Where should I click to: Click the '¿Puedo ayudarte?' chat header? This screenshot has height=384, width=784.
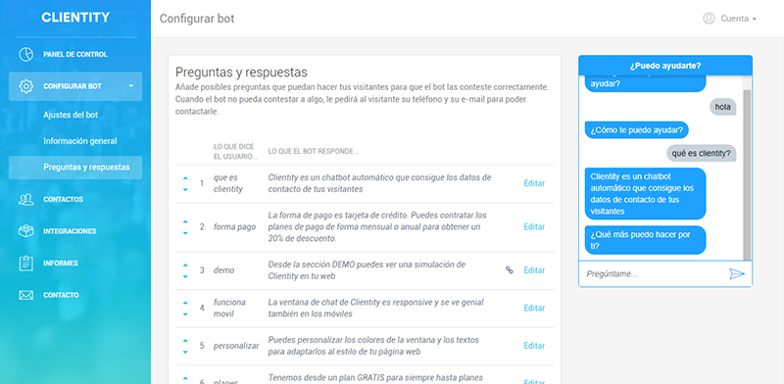pyautogui.click(x=665, y=66)
